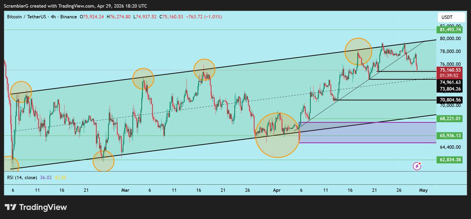This screenshot has height=219, width=471.
Task: Click the 78,000.00 price axis value
Action: click(450, 51)
